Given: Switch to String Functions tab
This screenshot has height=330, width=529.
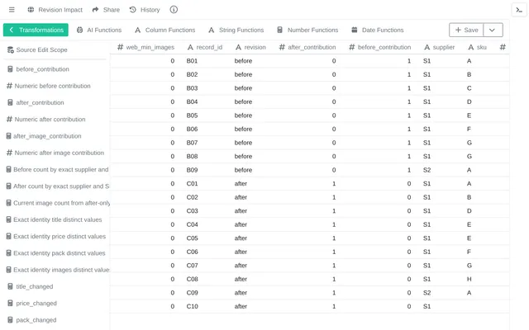Looking at the screenshot, I should (236, 30).
